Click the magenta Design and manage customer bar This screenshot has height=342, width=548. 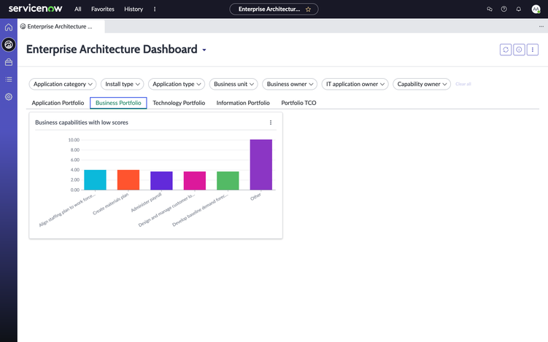195,181
